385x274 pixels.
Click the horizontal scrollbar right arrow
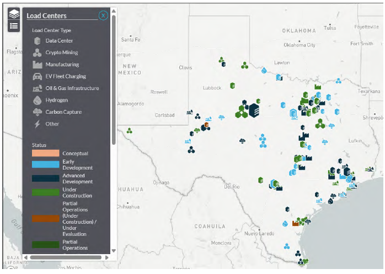pos(106,257)
